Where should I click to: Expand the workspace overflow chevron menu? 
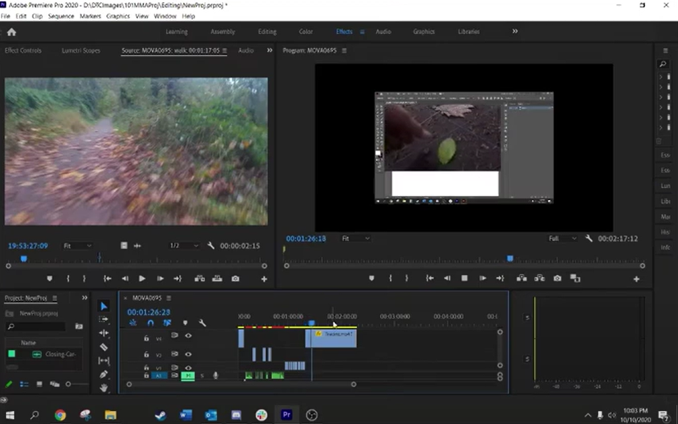pyautogui.click(x=515, y=31)
